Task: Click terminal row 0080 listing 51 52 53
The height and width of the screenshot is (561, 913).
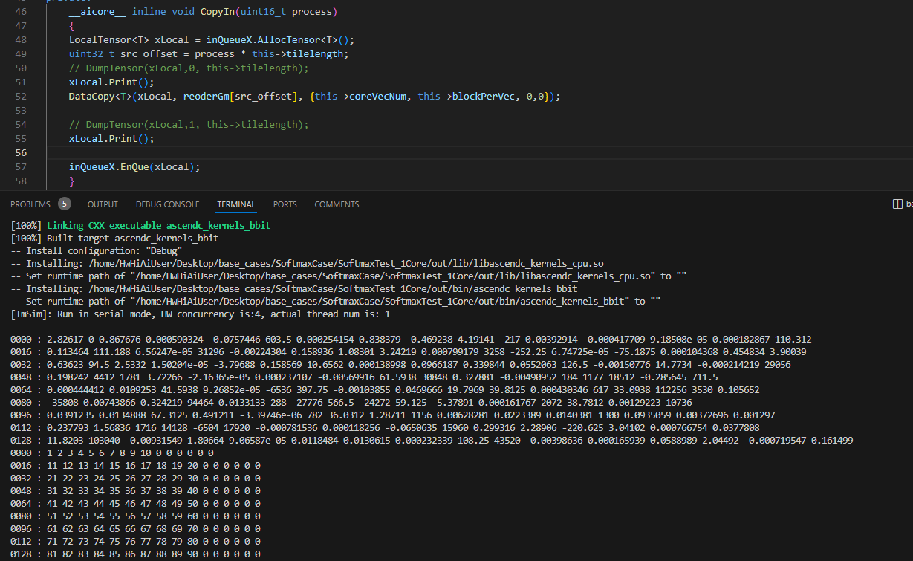Action: coord(135,516)
